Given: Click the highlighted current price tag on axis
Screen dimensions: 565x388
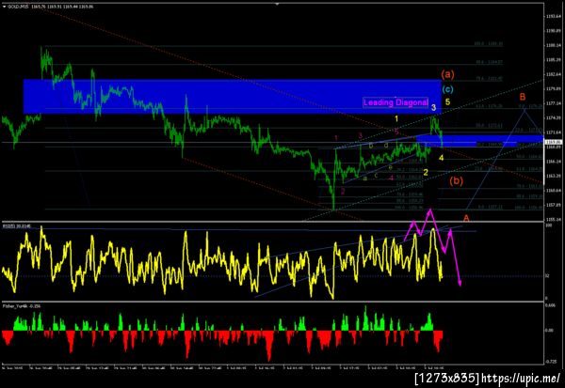Looking at the screenshot, I should (555, 143).
